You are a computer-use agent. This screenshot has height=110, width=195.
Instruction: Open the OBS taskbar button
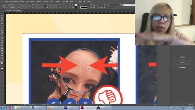coord(104,108)
